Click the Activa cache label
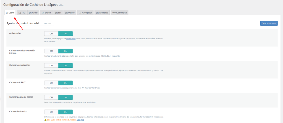Image resolution: width=283 pixels, height=123 pixels. coord(15,33)
